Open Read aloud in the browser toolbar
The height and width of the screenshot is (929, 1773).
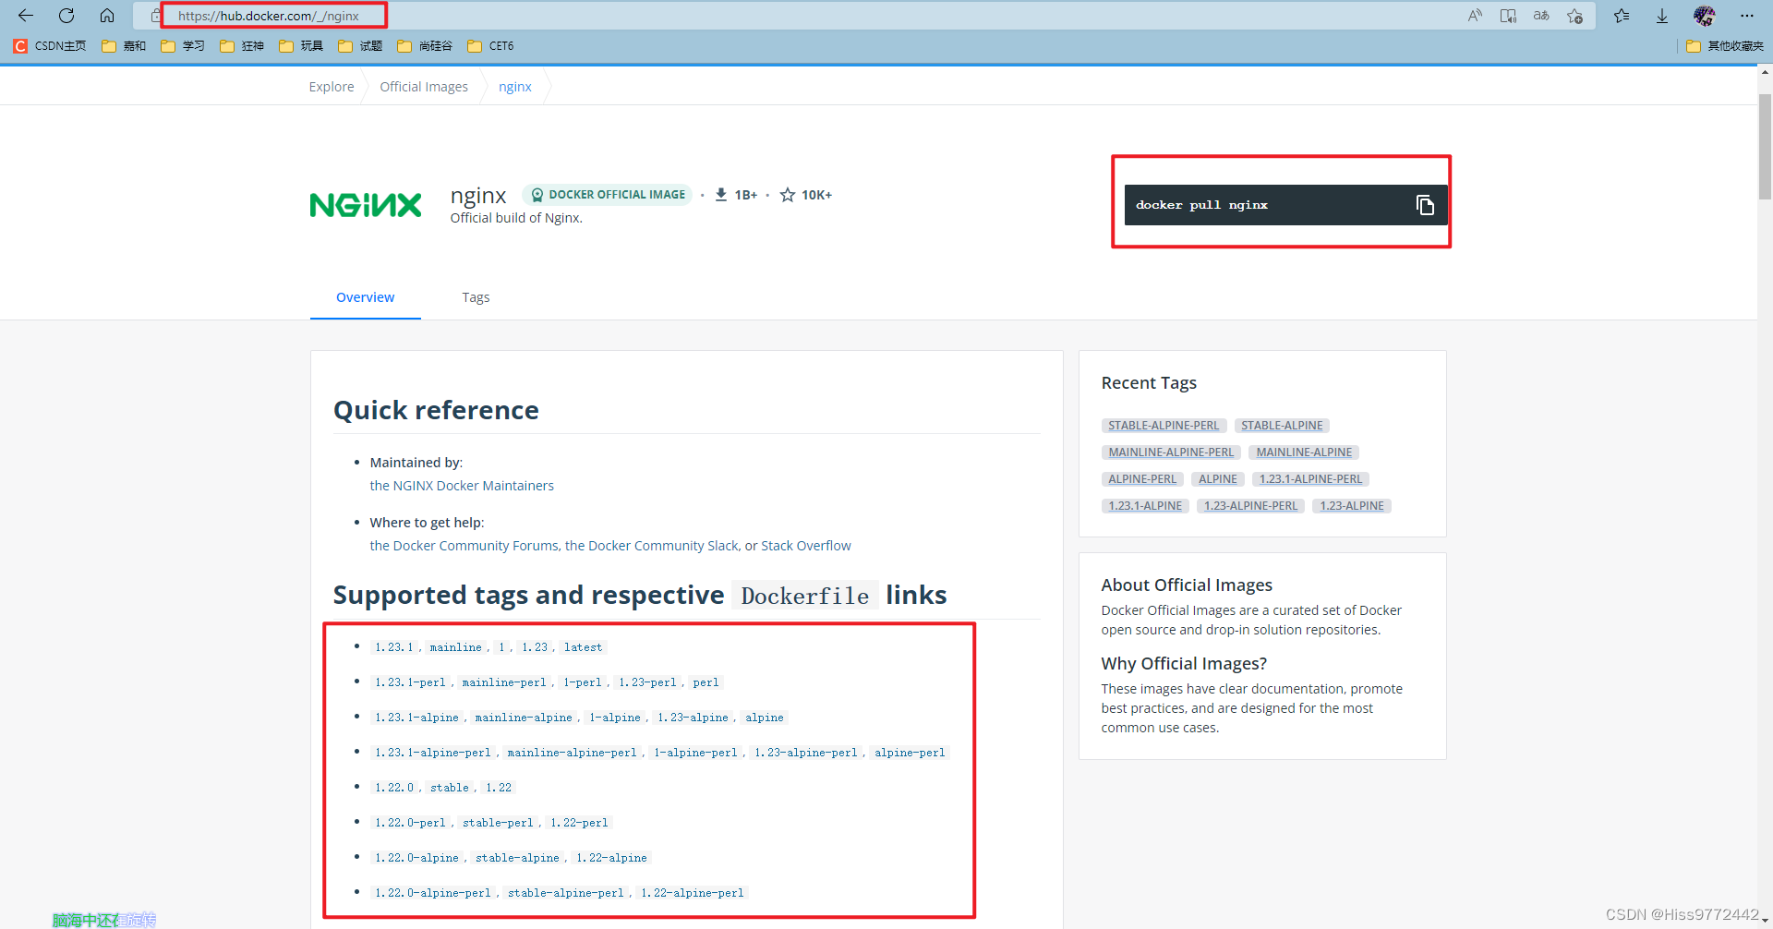tap(1475, 16)
